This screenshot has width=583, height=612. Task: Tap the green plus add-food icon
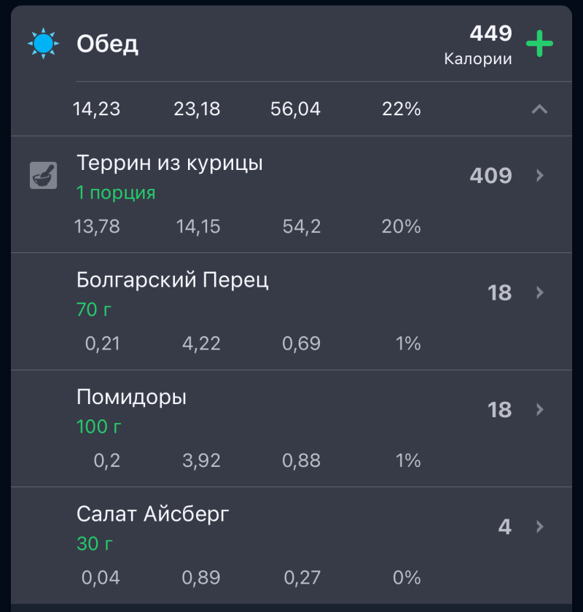[x=539, y=44]
